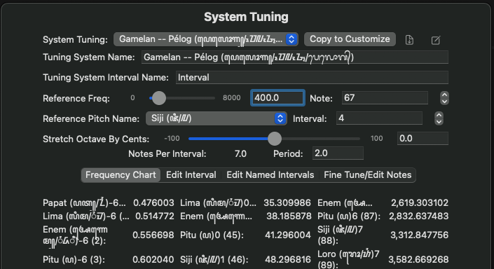This screenshot has width=494, height=269.
Task: Click the Tuning System Interval Name field
Action: 312,78
